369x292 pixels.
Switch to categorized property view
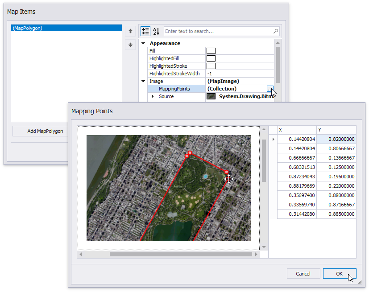coord(145,31)
